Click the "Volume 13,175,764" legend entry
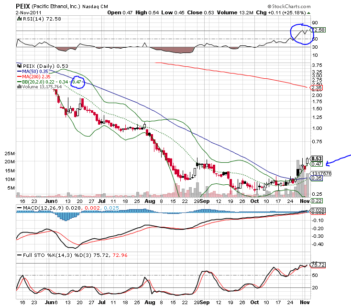The width and height of the screenshot is (351, 307). point(42,87)
